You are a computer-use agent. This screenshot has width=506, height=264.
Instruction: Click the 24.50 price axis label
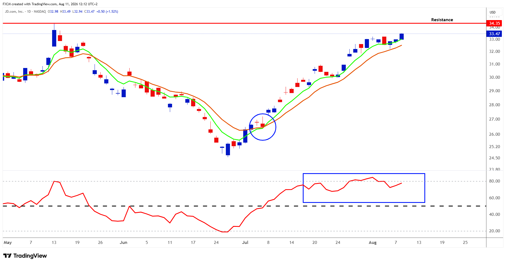tap(494, 158)
